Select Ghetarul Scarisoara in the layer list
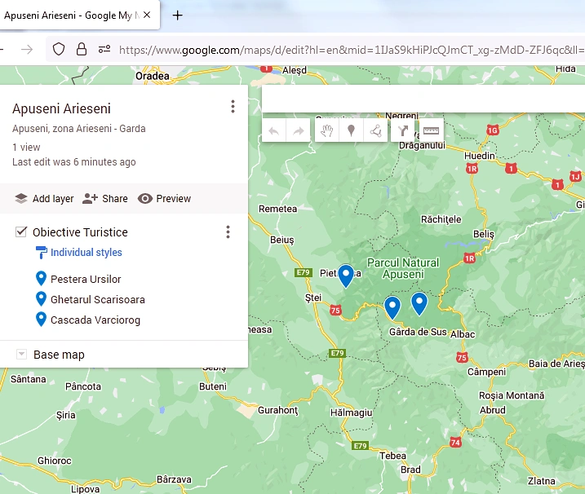 (98, 300)
